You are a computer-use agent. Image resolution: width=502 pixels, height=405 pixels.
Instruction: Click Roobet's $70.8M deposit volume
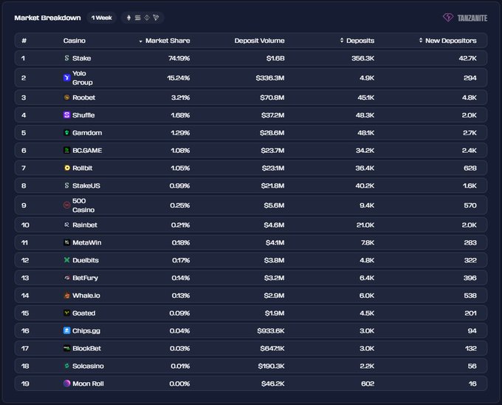(272, 98)
